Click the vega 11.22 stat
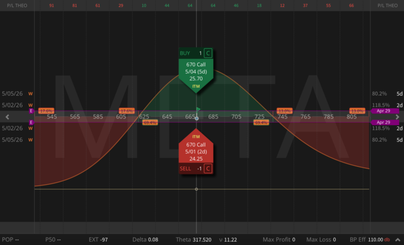 coord(228,239)
